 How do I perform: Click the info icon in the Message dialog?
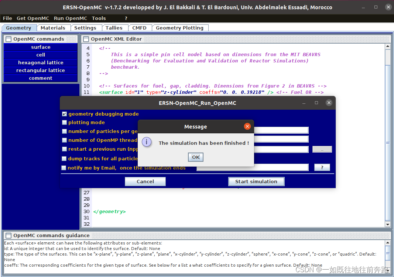[x=147, y=142]
